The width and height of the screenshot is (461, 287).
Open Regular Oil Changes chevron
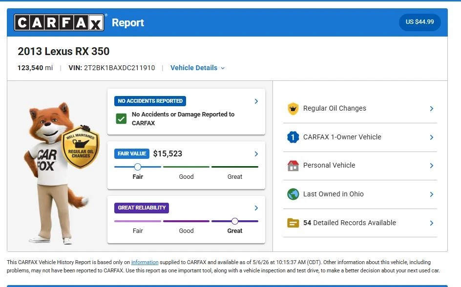point(431,109)
